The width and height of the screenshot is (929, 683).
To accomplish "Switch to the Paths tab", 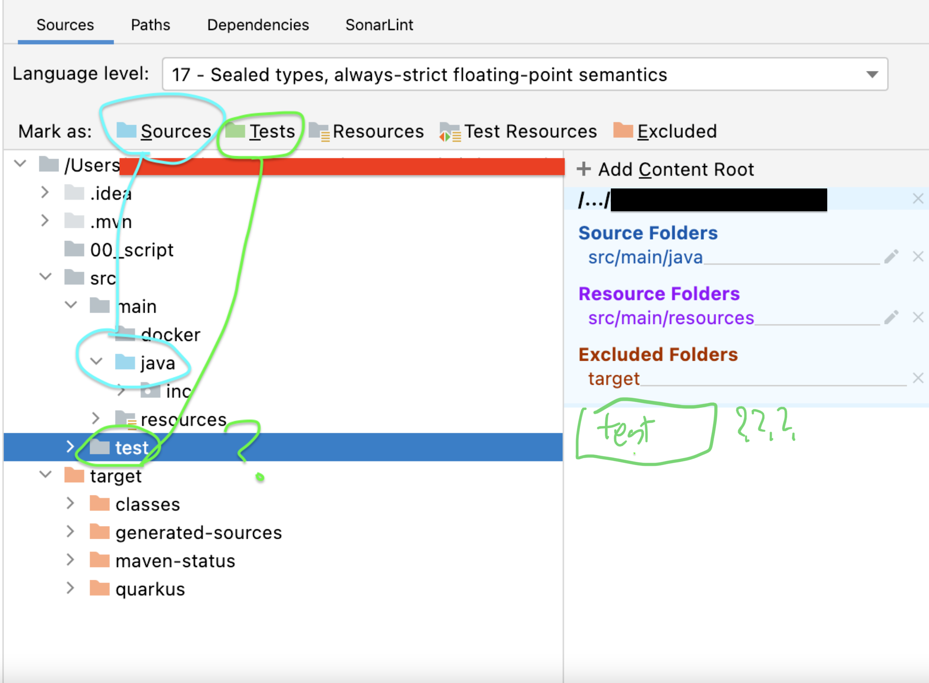I will point(150,25).
